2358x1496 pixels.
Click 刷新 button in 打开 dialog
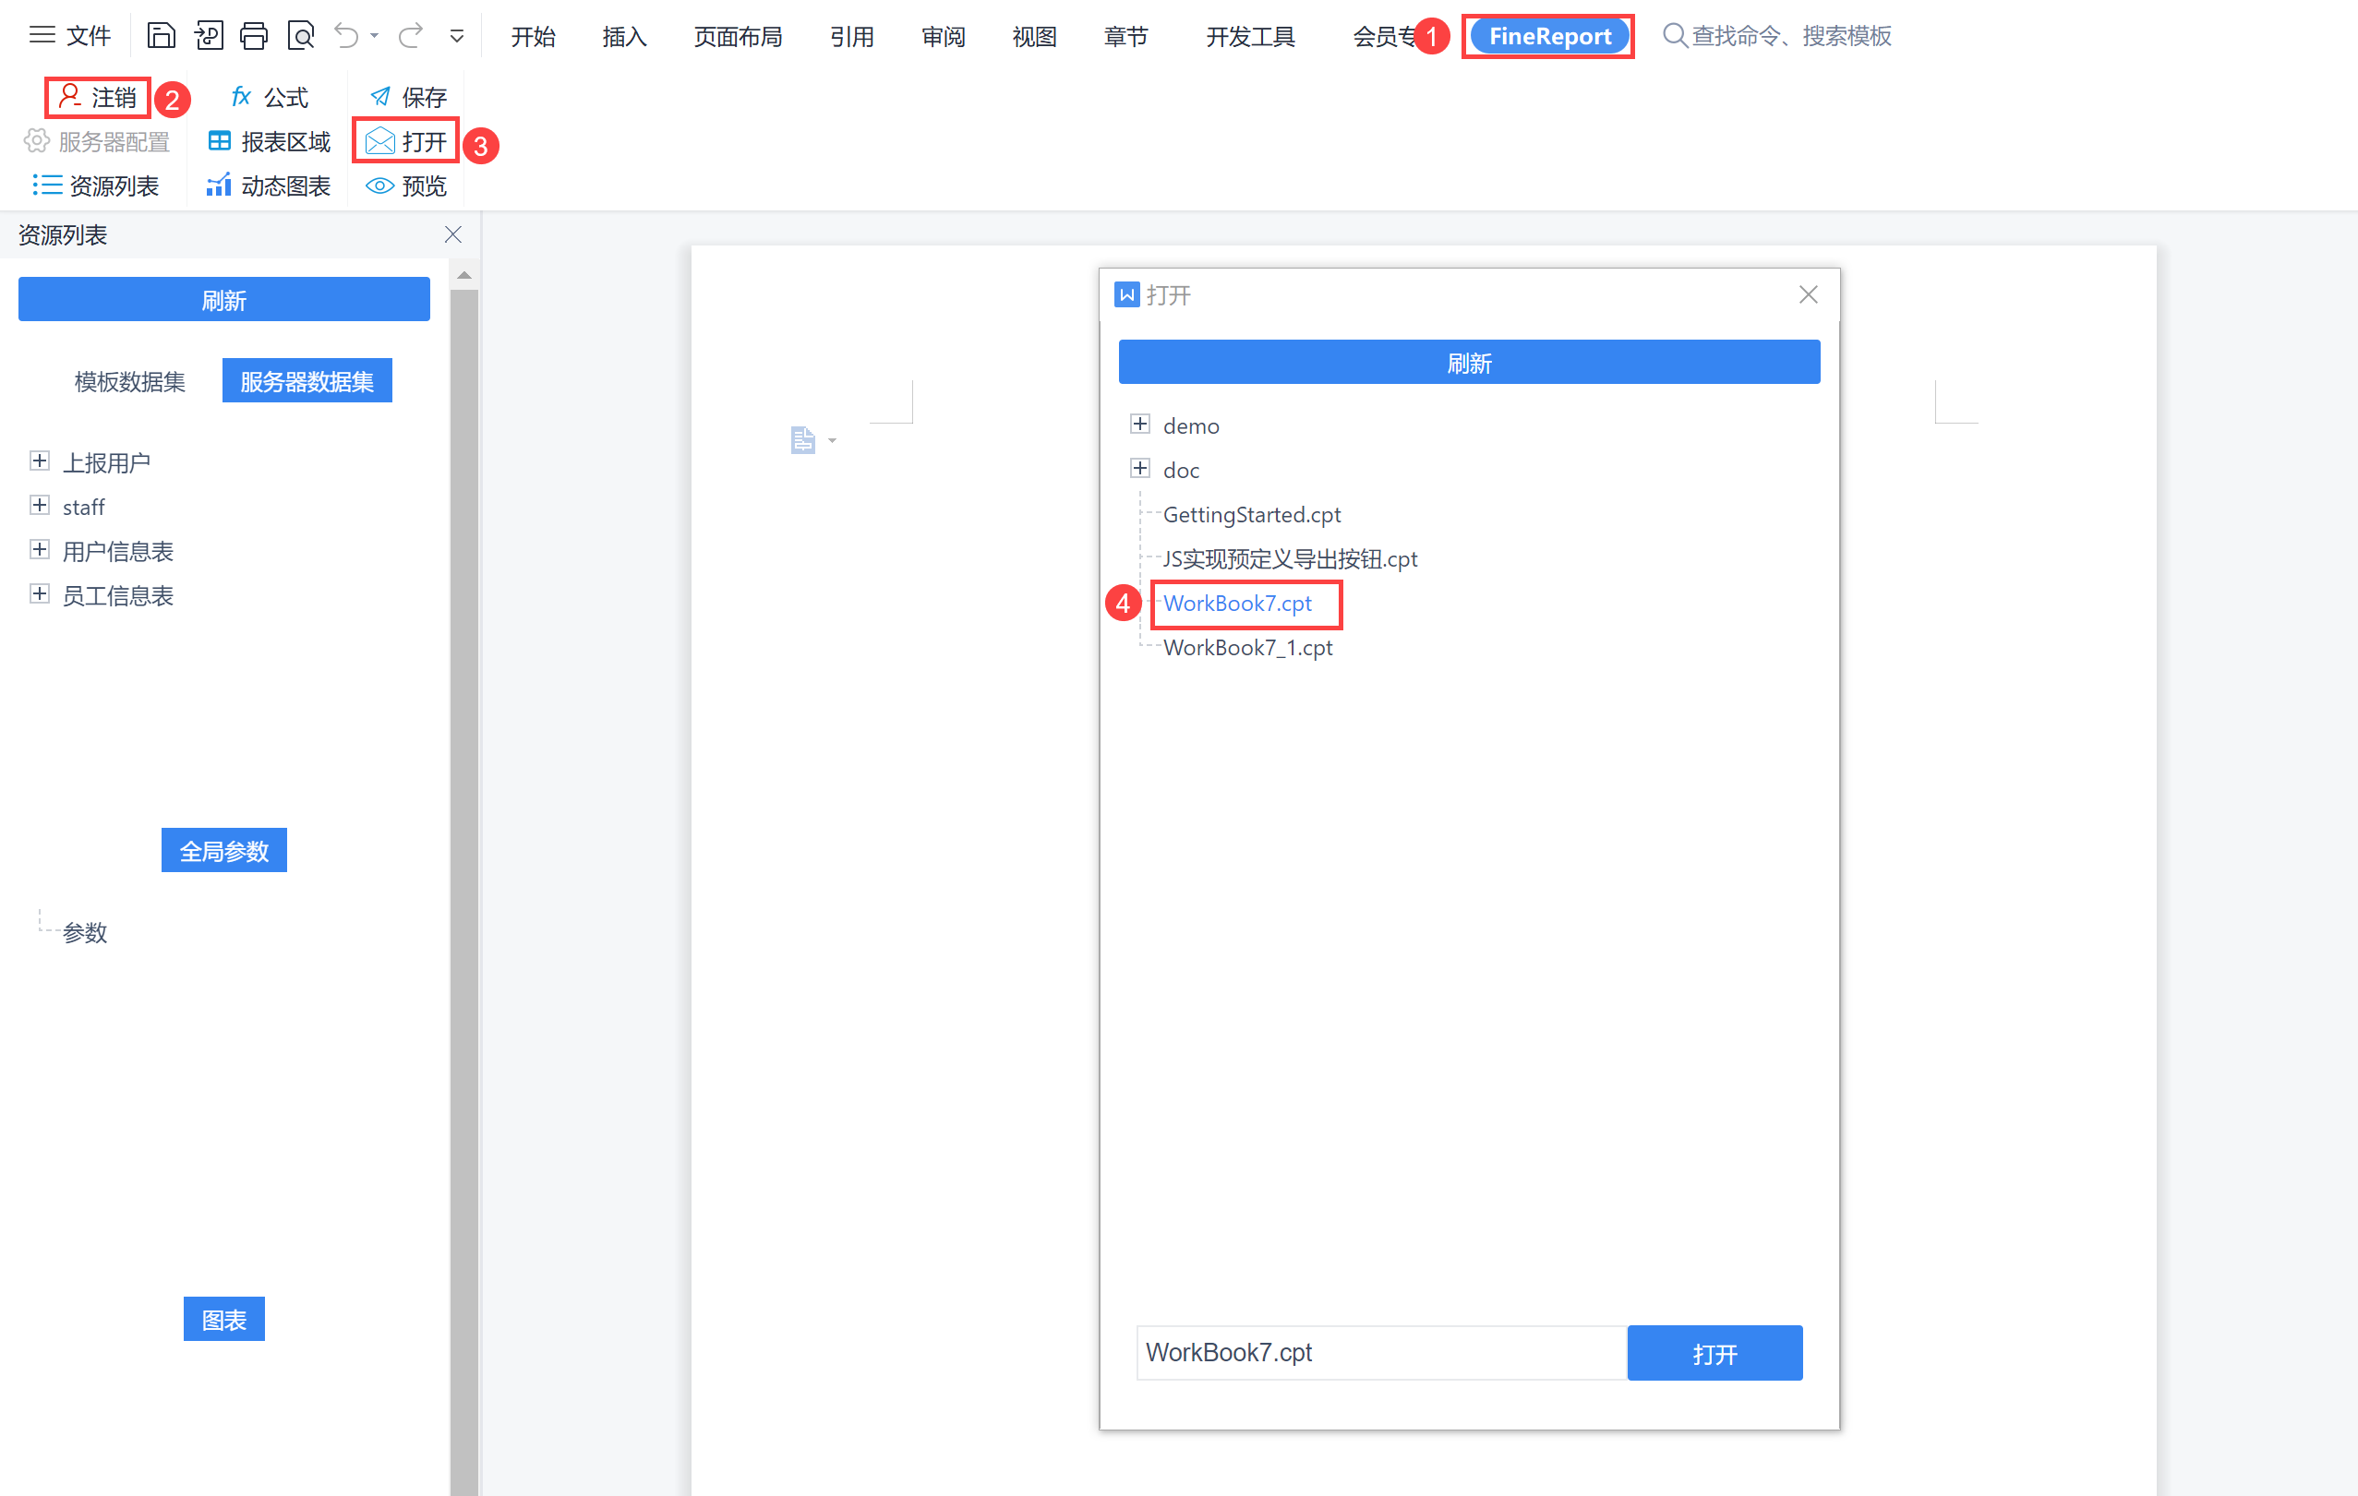[x=1468, y=363]
